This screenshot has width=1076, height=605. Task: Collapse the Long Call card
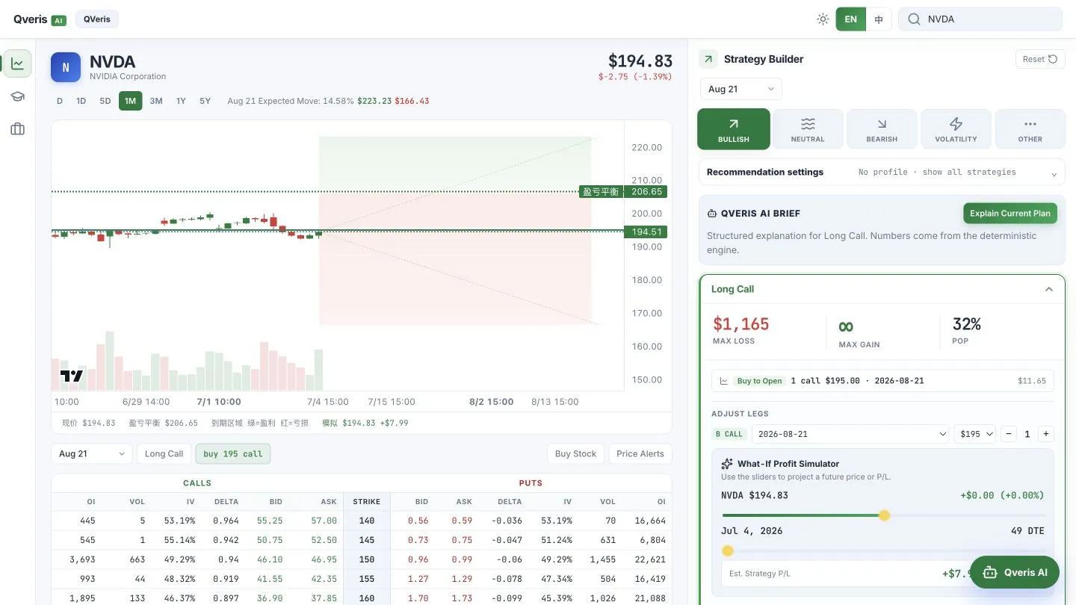point(1048,289)
